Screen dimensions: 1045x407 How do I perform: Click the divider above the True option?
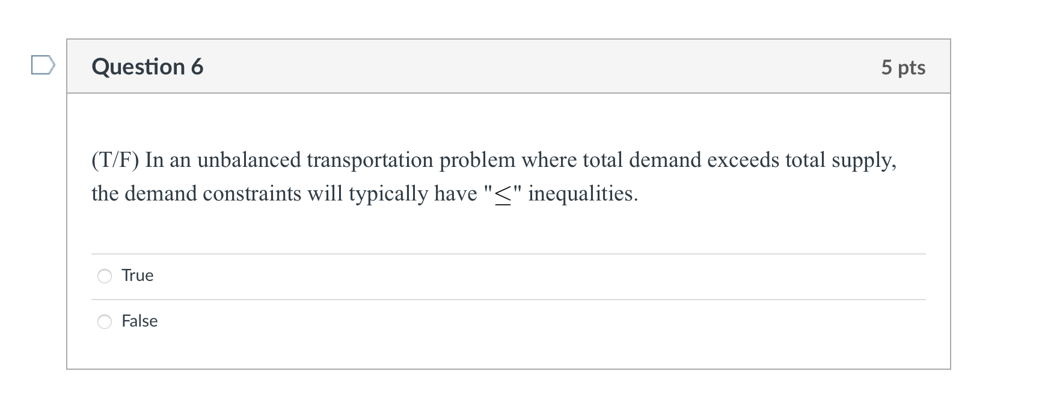tap(507, 253)
